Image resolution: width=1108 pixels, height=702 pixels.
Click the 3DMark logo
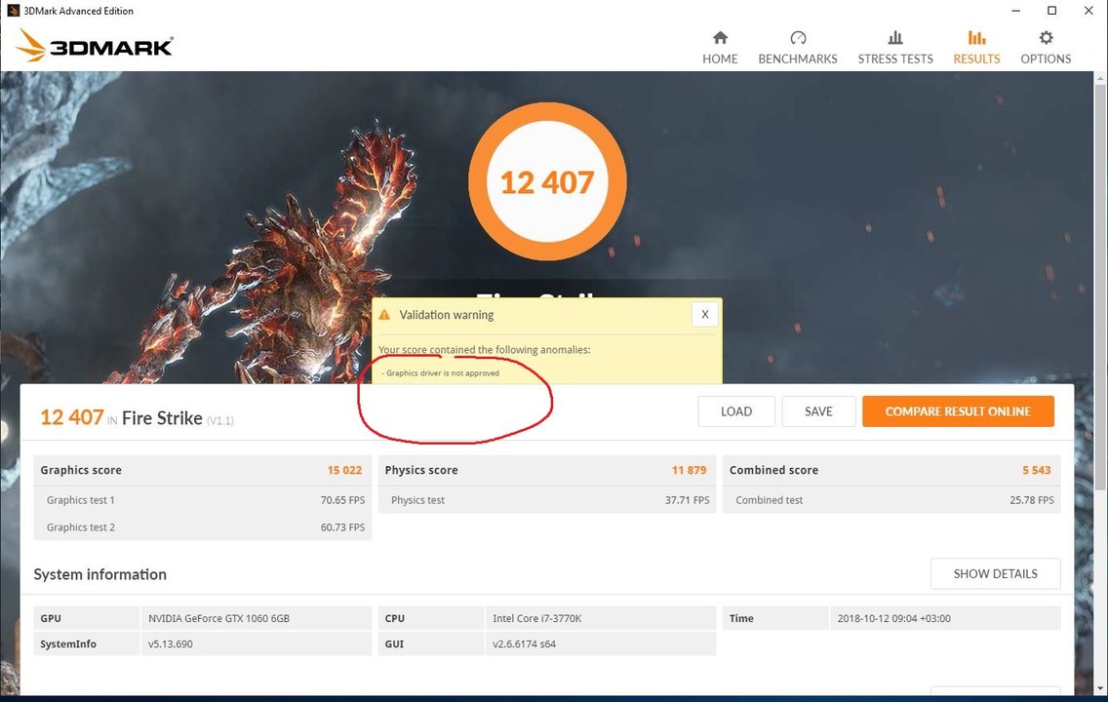(94, 46)
